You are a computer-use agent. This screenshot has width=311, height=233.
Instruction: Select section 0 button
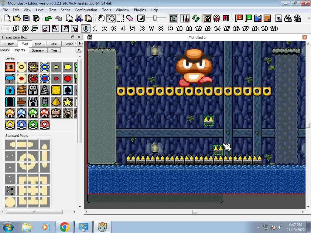(86, 29)
